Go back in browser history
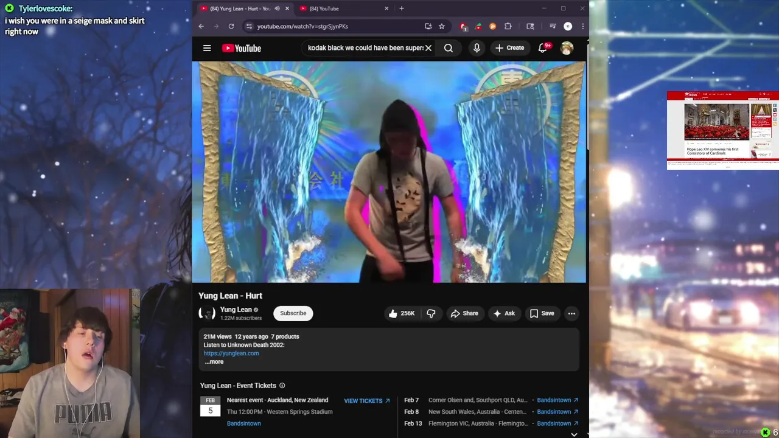The width and height of the screenshot is (779, 438). pyautogui.click(x=201, y=26)
